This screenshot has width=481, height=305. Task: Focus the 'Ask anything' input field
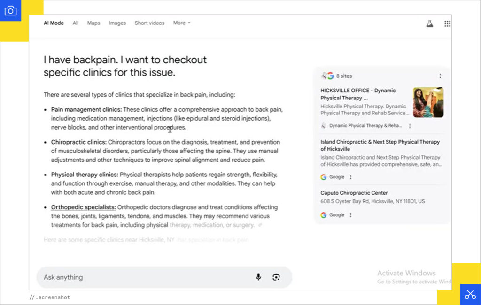(141, 277)
